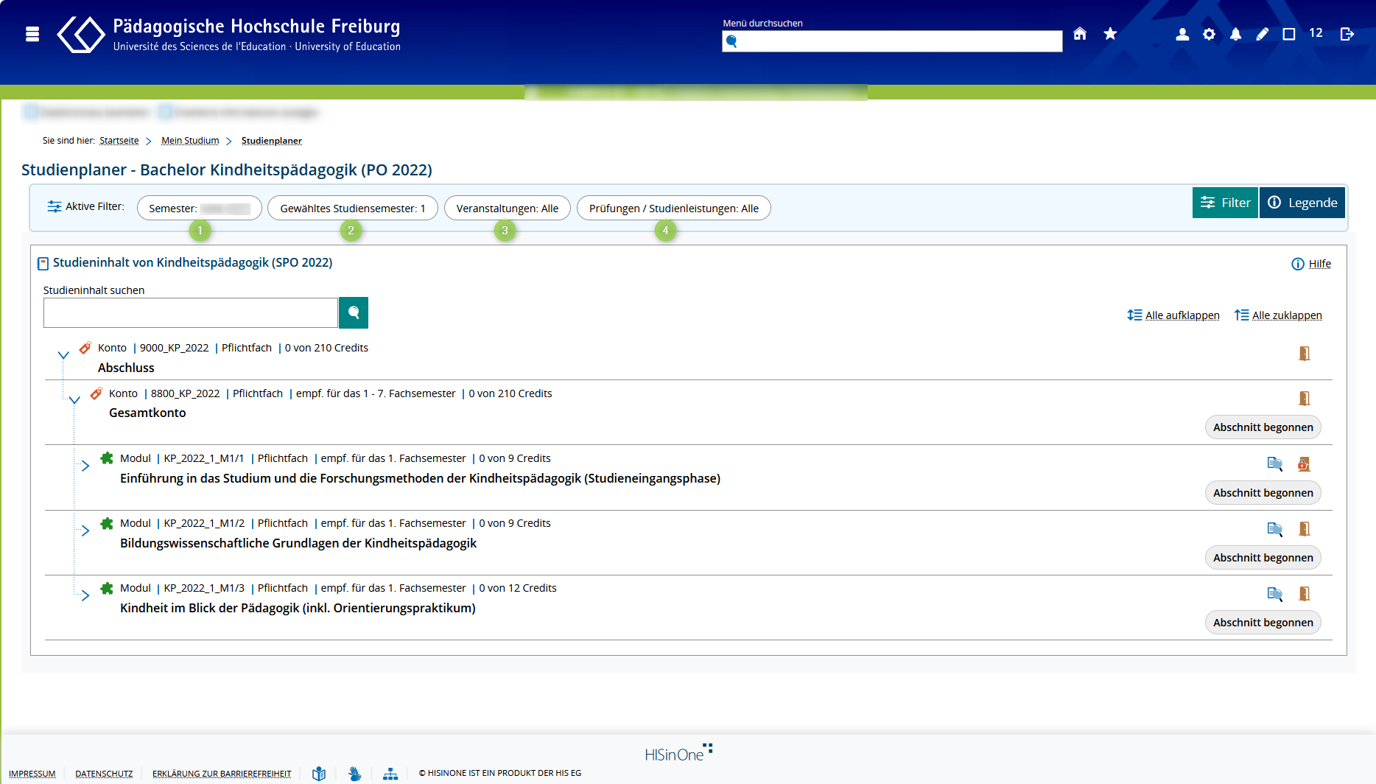Click the Studienplaner breadcrumb

(272, 141)
